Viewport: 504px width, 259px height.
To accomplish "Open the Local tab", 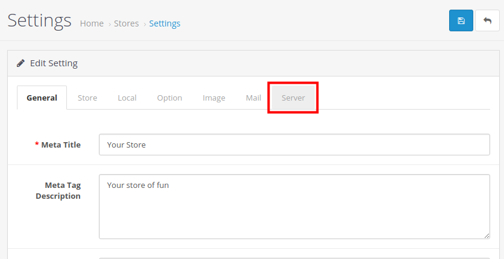I will [x=127, y=98].
